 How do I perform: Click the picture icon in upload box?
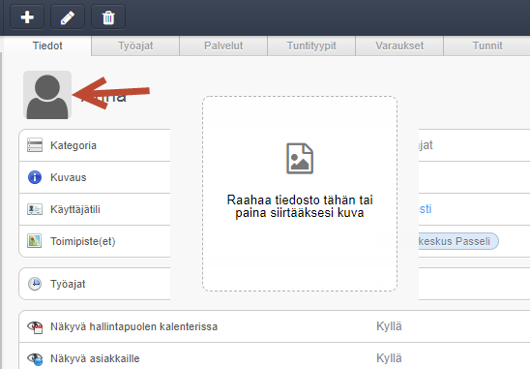tap(300, 159)
